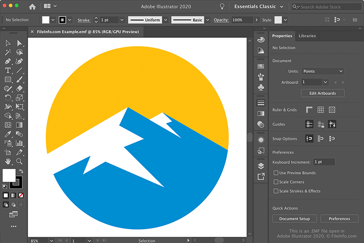Viewport: 364px width, 243px height.
Task: Switch to the Libraries tab
Action: pos(307,36)
